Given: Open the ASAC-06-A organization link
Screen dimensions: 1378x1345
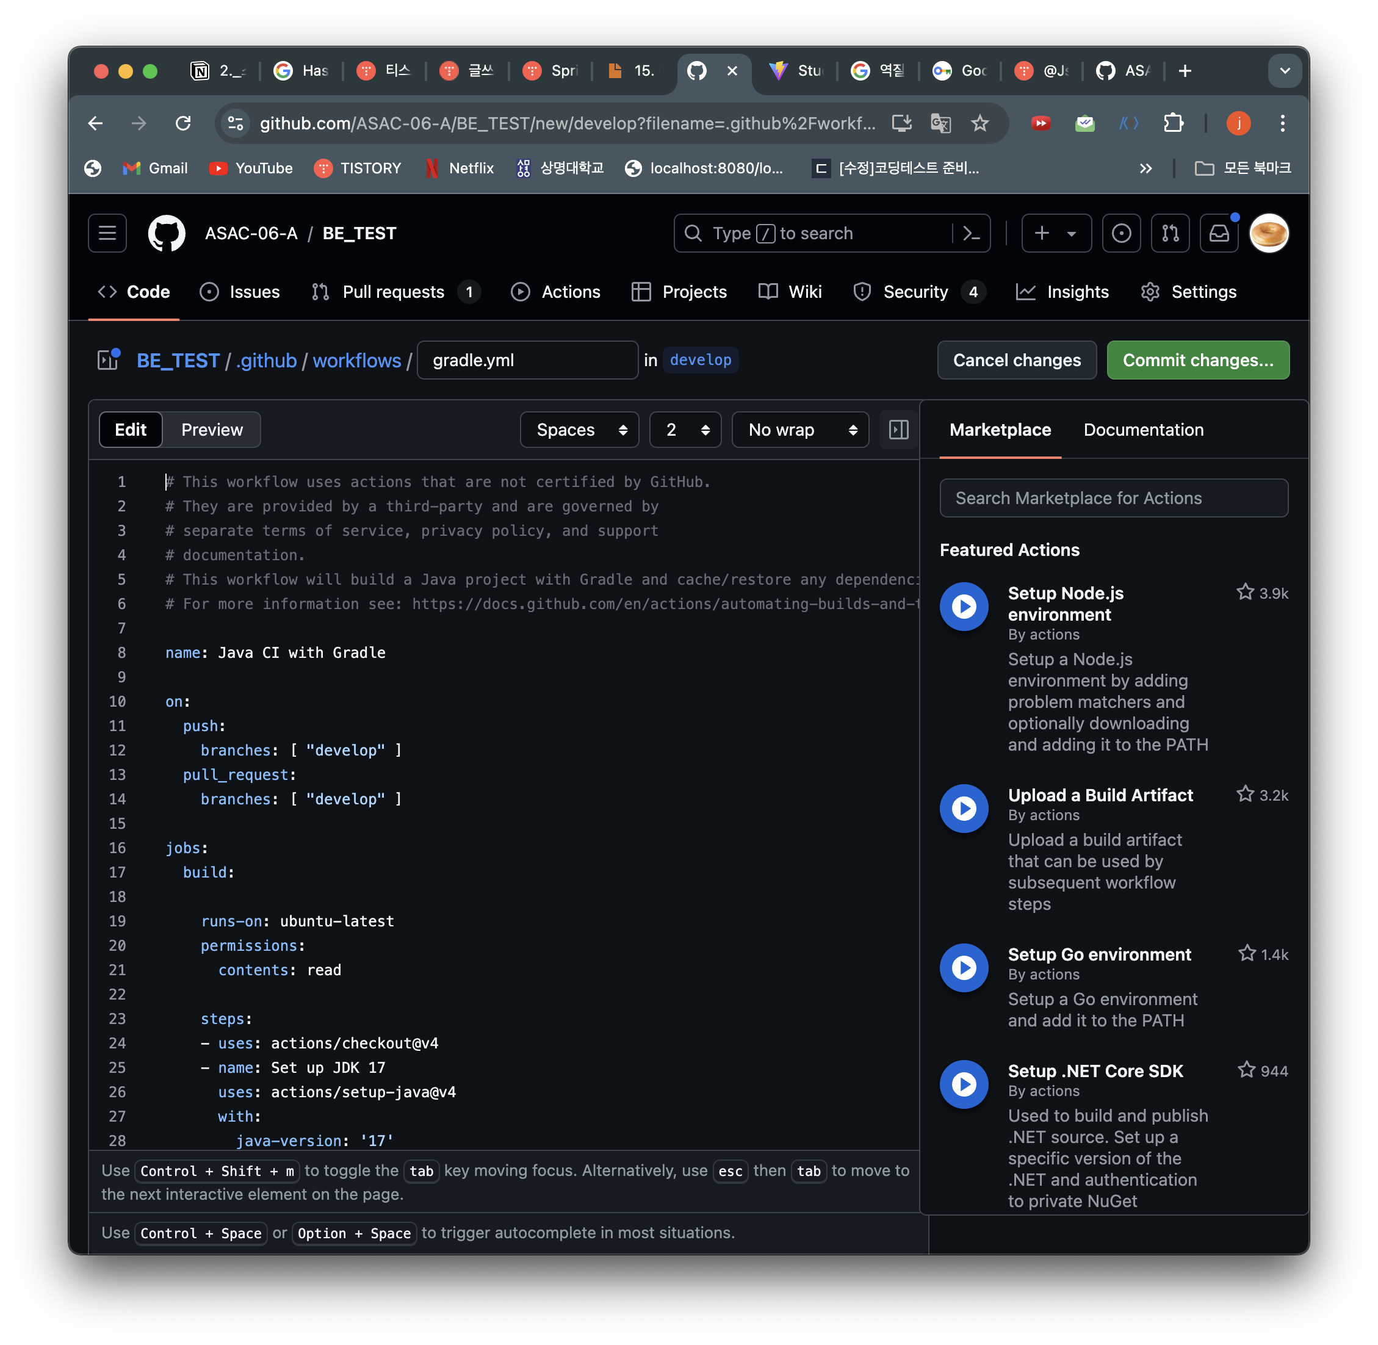Looking at the screenshot, I should click(x=251, y=233).
